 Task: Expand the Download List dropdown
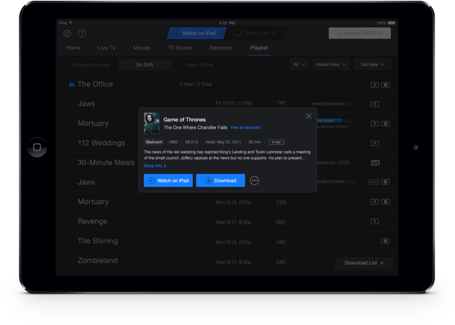(364, 263)
